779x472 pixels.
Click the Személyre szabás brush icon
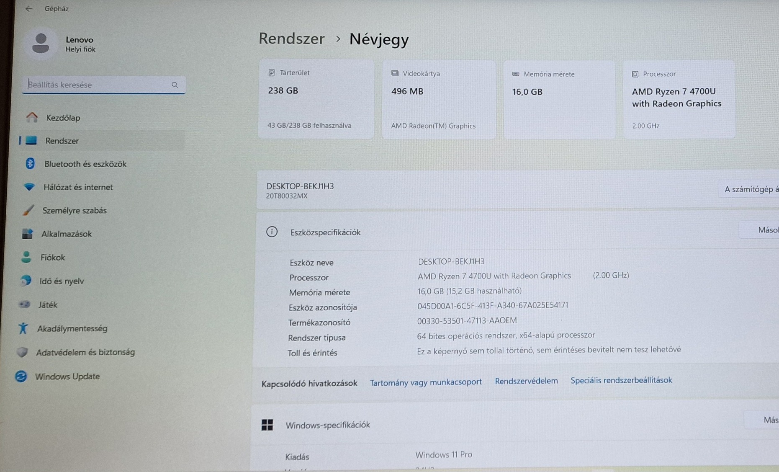pyautogui.click(x=28, y=210)
